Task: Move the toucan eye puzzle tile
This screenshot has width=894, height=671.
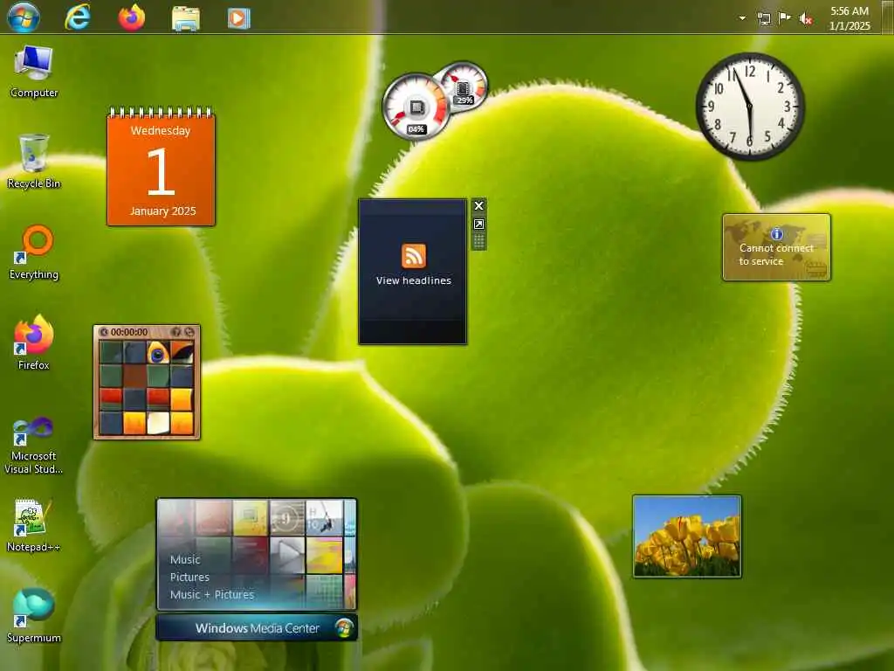Action: pyautogui.click(x=158, y=353)
